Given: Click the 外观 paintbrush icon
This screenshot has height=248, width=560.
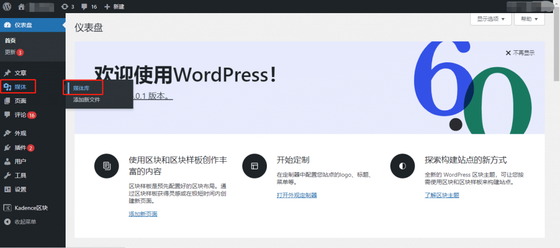Looking at the screenshot, I should 8,133.
